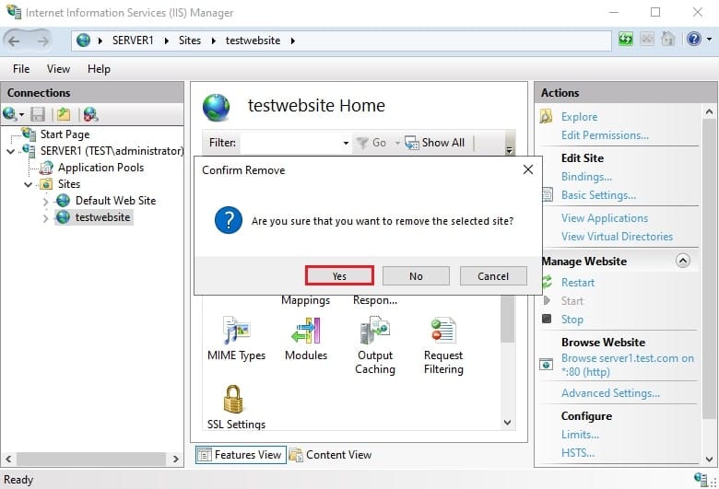The height and width of the screenshot is (489, 719).
Task: Open the File menu
Action: tap(21, 69)
